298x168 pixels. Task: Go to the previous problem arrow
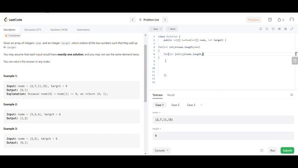pyautogui.click(x=133, y=20)
